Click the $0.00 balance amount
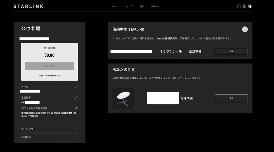This screenshot has height=152, width=274. (49, 55)
